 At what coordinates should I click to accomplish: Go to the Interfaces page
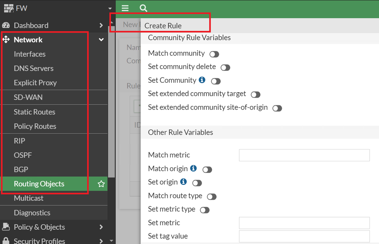click(30, 54)
